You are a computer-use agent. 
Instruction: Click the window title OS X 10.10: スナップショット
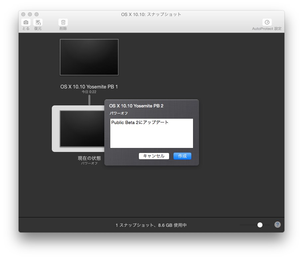(x=151, y=15)
